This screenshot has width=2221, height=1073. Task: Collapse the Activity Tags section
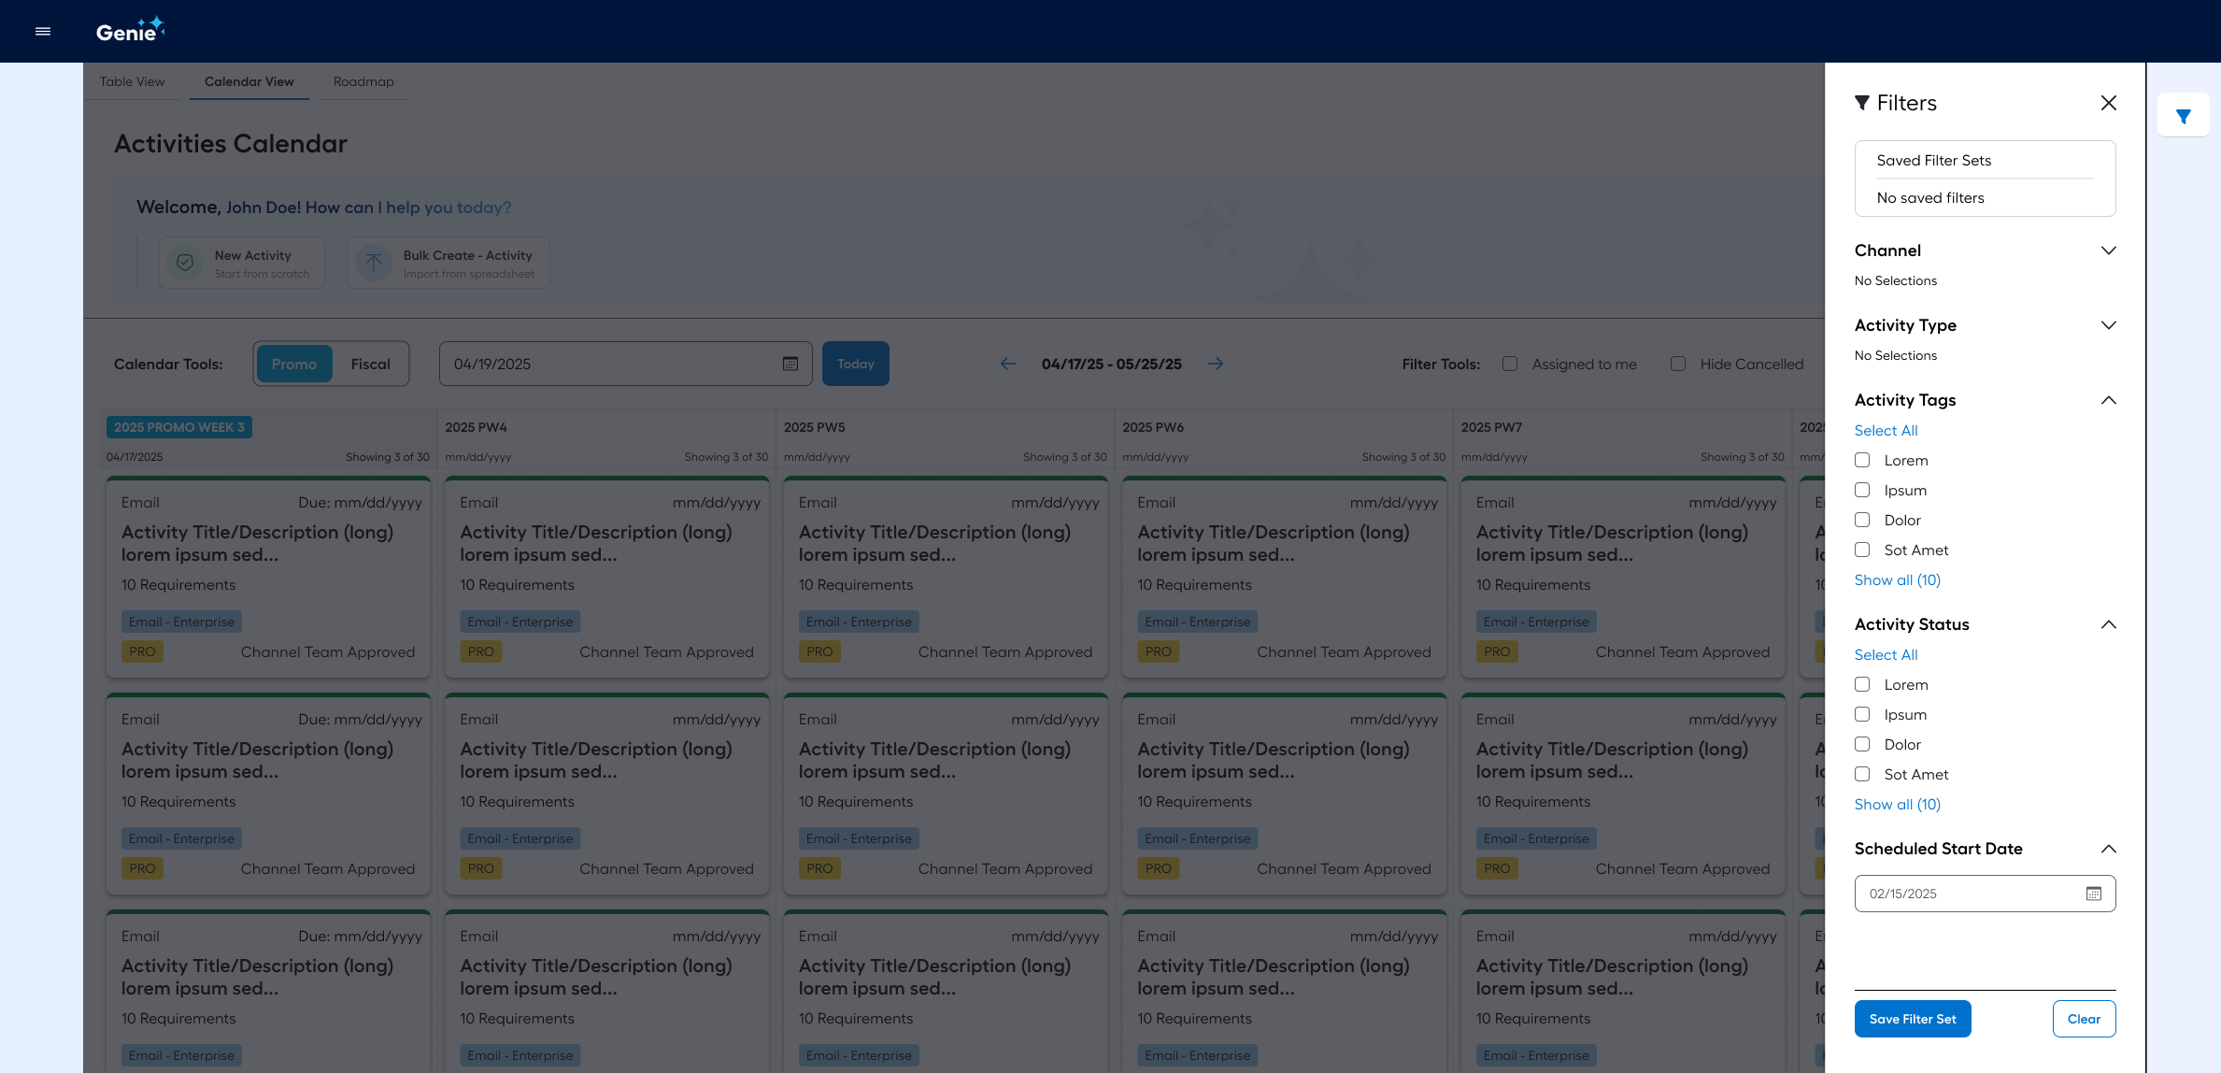point(2108,400)
